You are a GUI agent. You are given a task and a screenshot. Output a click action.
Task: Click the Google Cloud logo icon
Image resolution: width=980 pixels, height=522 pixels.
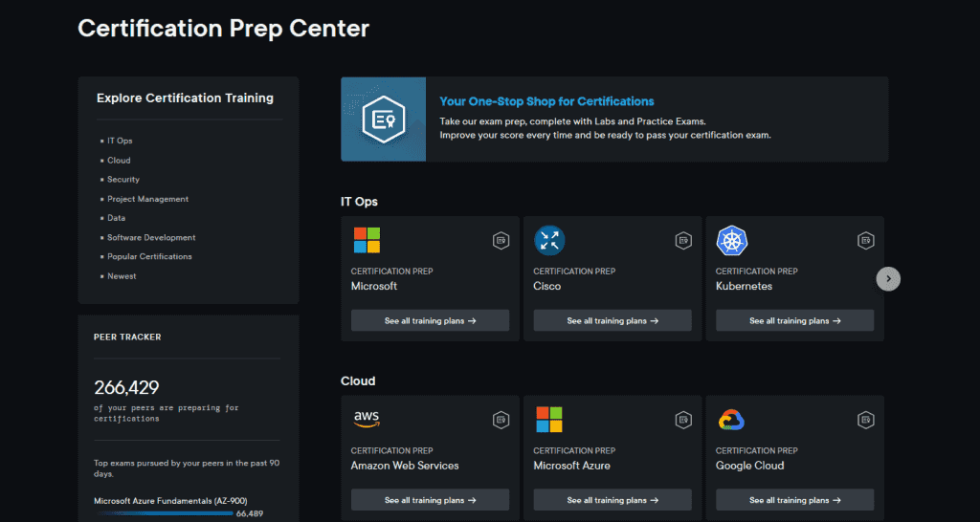[732, 421]
